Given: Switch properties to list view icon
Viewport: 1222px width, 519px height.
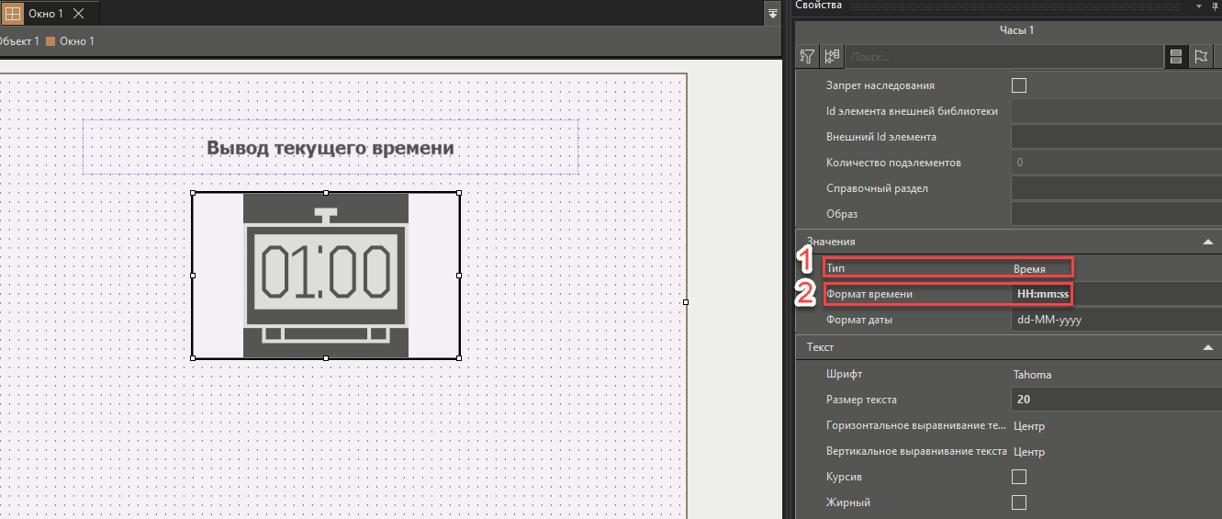Looking at the screenshot, I should [x=1175, y=57].
